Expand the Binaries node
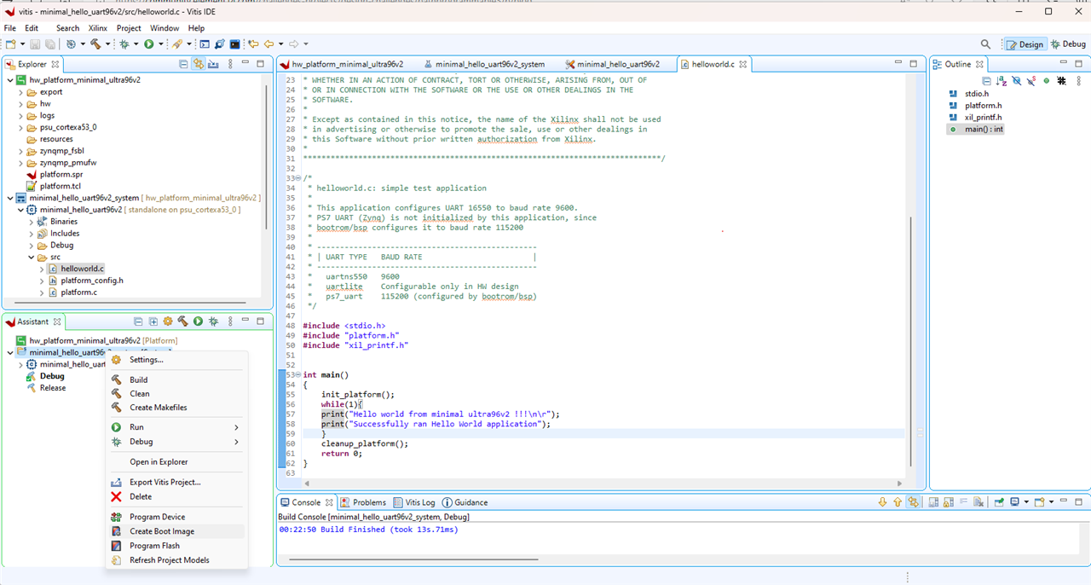The width and height of the screenshot is (1091, 585). [x=31, y=222]
